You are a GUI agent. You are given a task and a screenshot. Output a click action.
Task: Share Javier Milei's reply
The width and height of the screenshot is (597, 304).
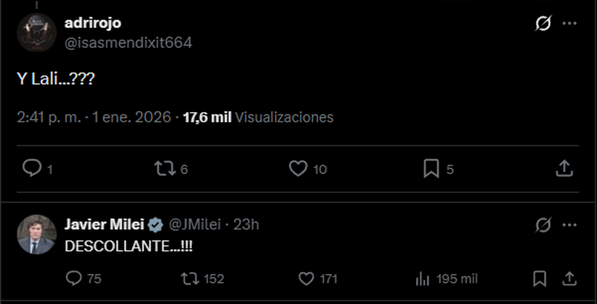point(569,279)
